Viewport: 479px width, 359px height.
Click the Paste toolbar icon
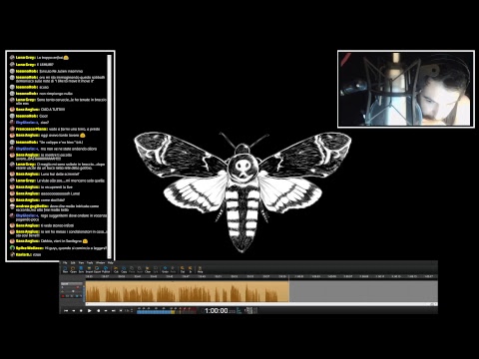point(132,269)
